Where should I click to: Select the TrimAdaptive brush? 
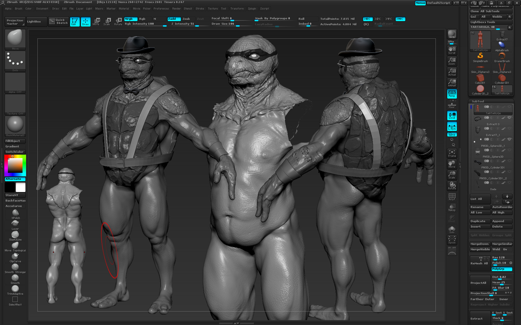coord(15,290)
